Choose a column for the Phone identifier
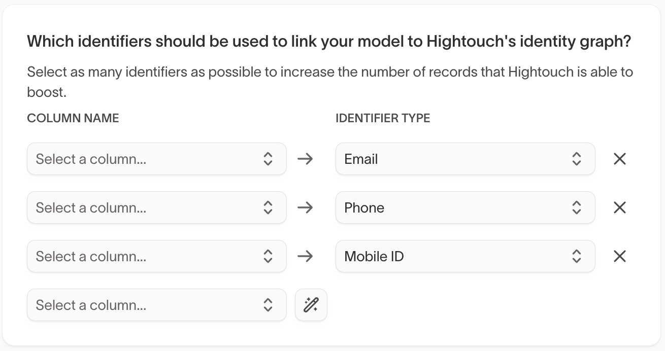Screen dimensions: 665x351 tap(156, 208)
